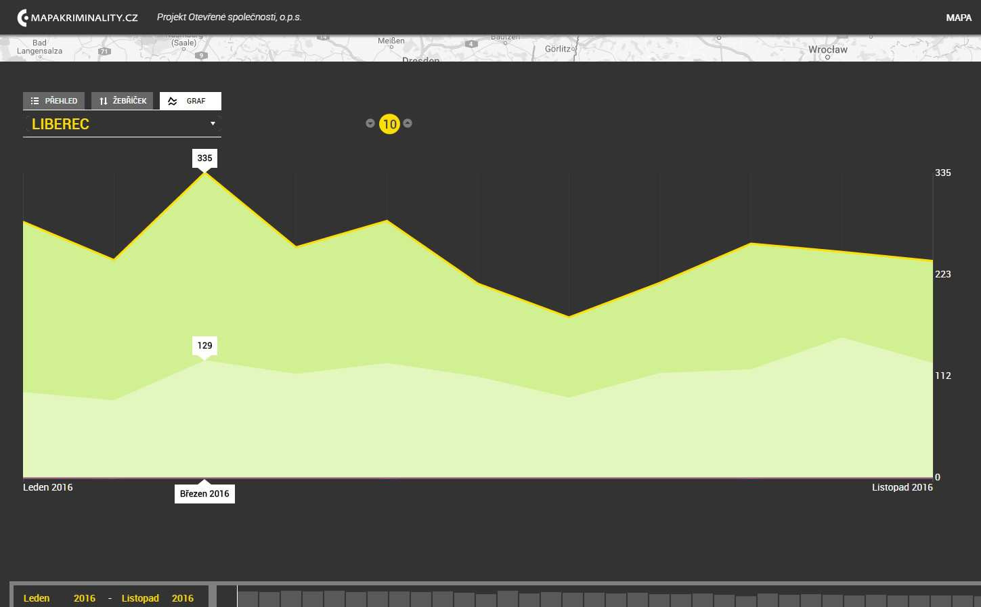Open the LIBEREC region dropdown
Viewport: 981px width, 607px height.
[123, 125]
